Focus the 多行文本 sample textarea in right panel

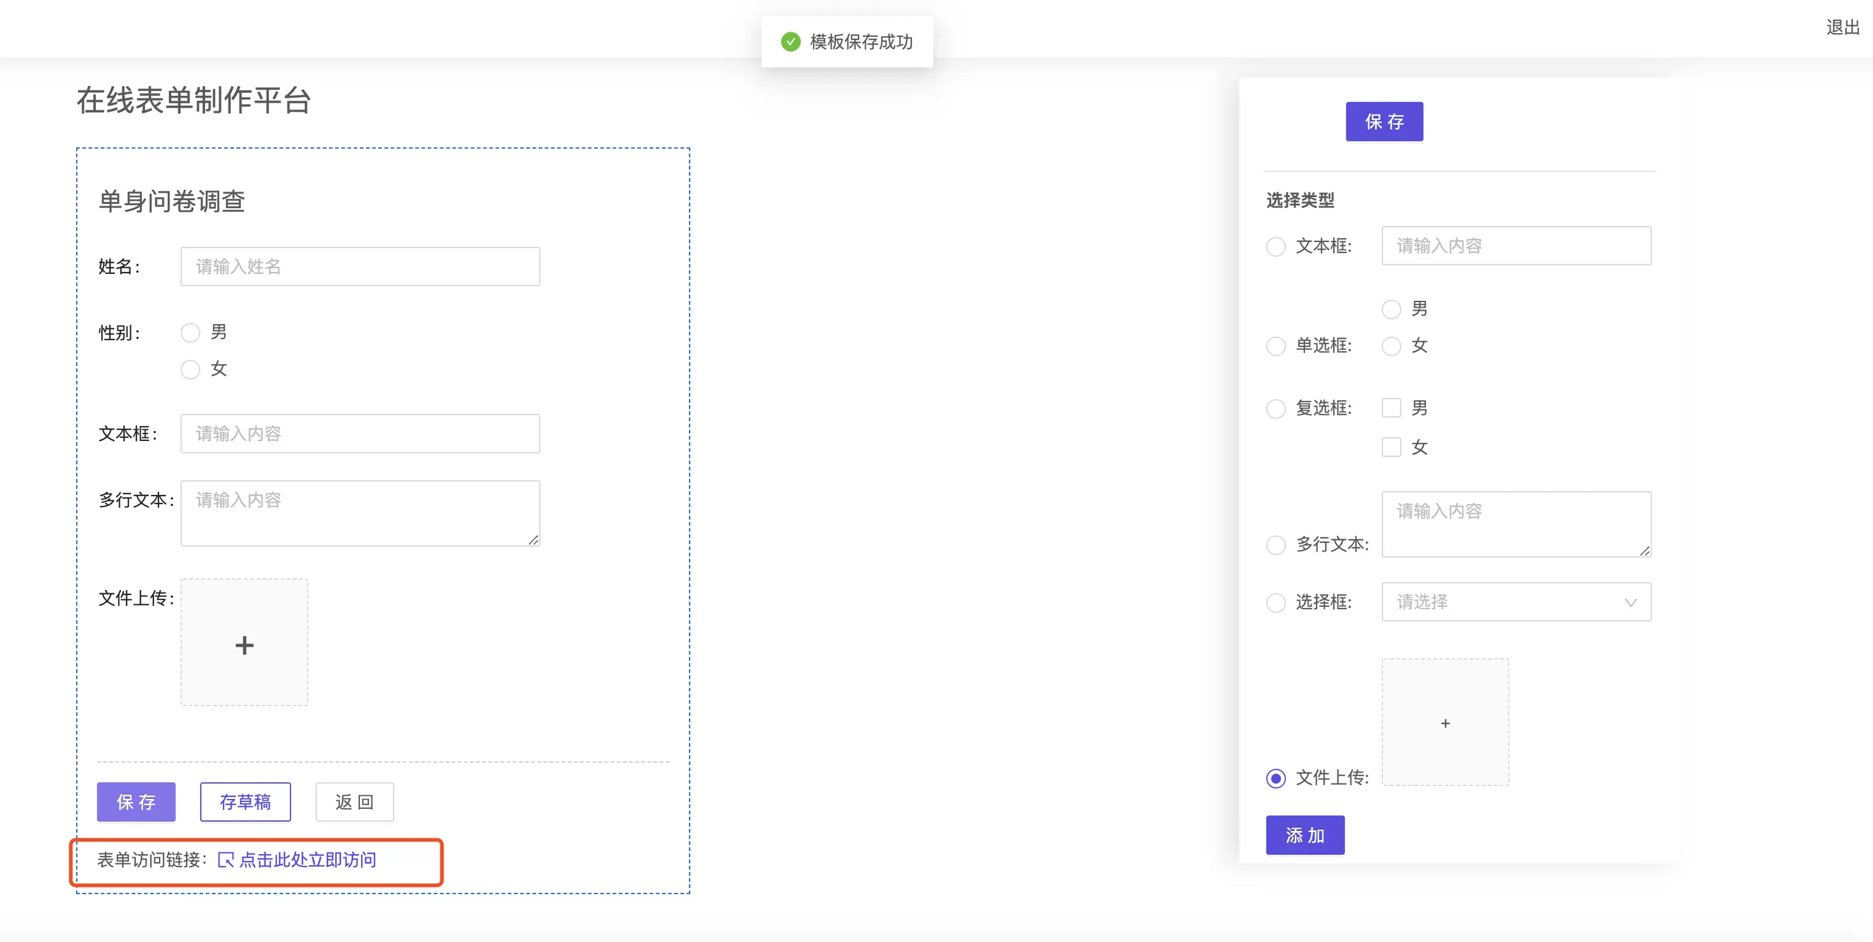1516,524
